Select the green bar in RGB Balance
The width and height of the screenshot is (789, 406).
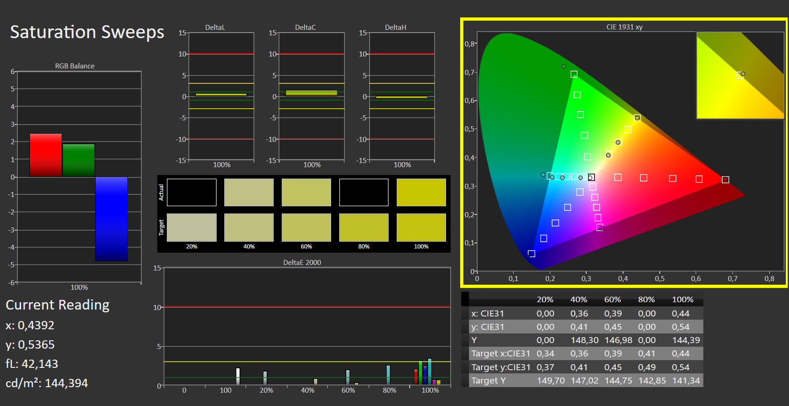tap(79, 160)
